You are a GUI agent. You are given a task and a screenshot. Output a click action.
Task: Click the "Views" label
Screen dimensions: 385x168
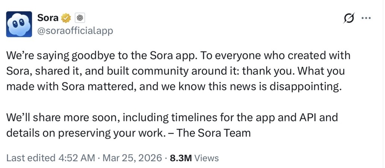pos(207,158)
